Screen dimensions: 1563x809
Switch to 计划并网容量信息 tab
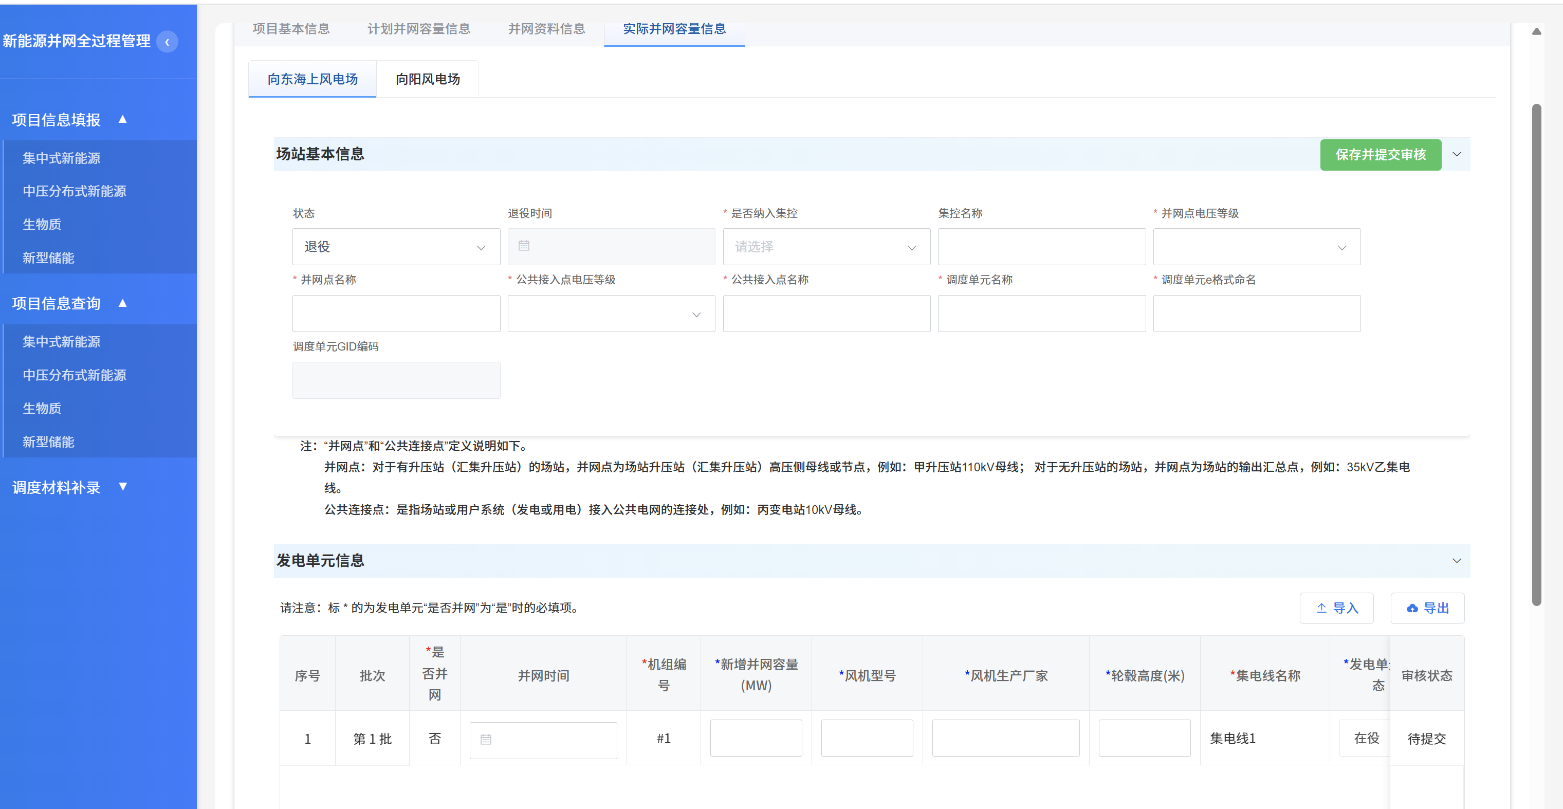(x=419, y=29)
